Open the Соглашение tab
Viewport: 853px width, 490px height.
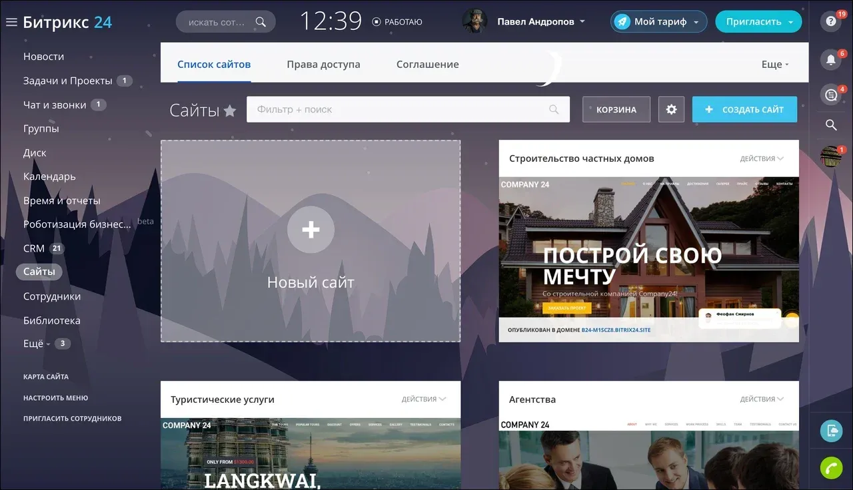(427, 65)
